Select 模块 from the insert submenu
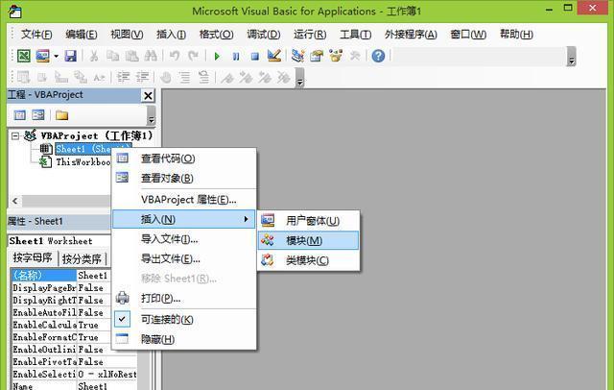The width and height of the screenshot is (614, 390). [303, 240]
